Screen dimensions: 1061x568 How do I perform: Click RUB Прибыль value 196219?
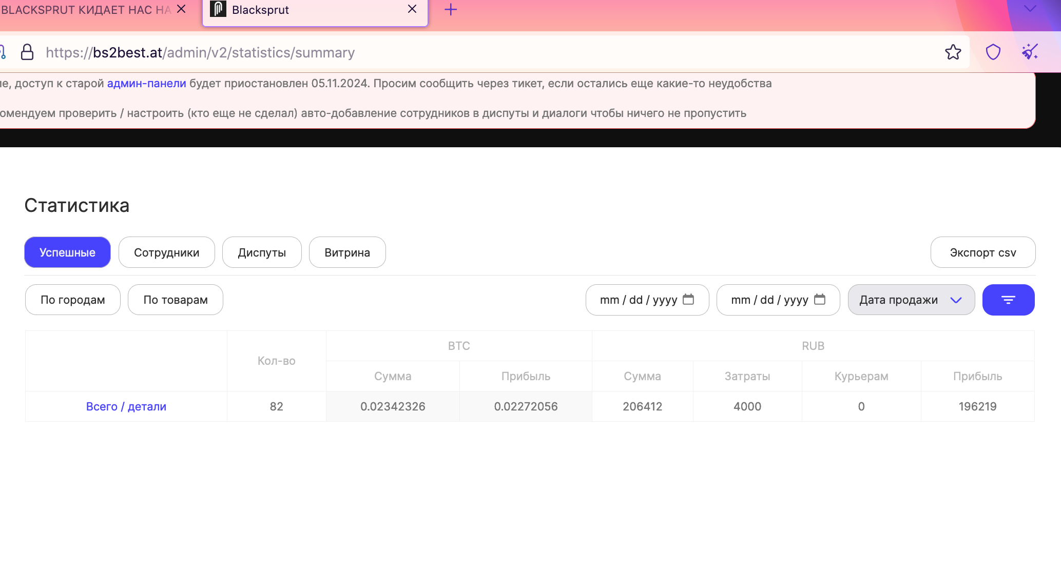[977, 406]
